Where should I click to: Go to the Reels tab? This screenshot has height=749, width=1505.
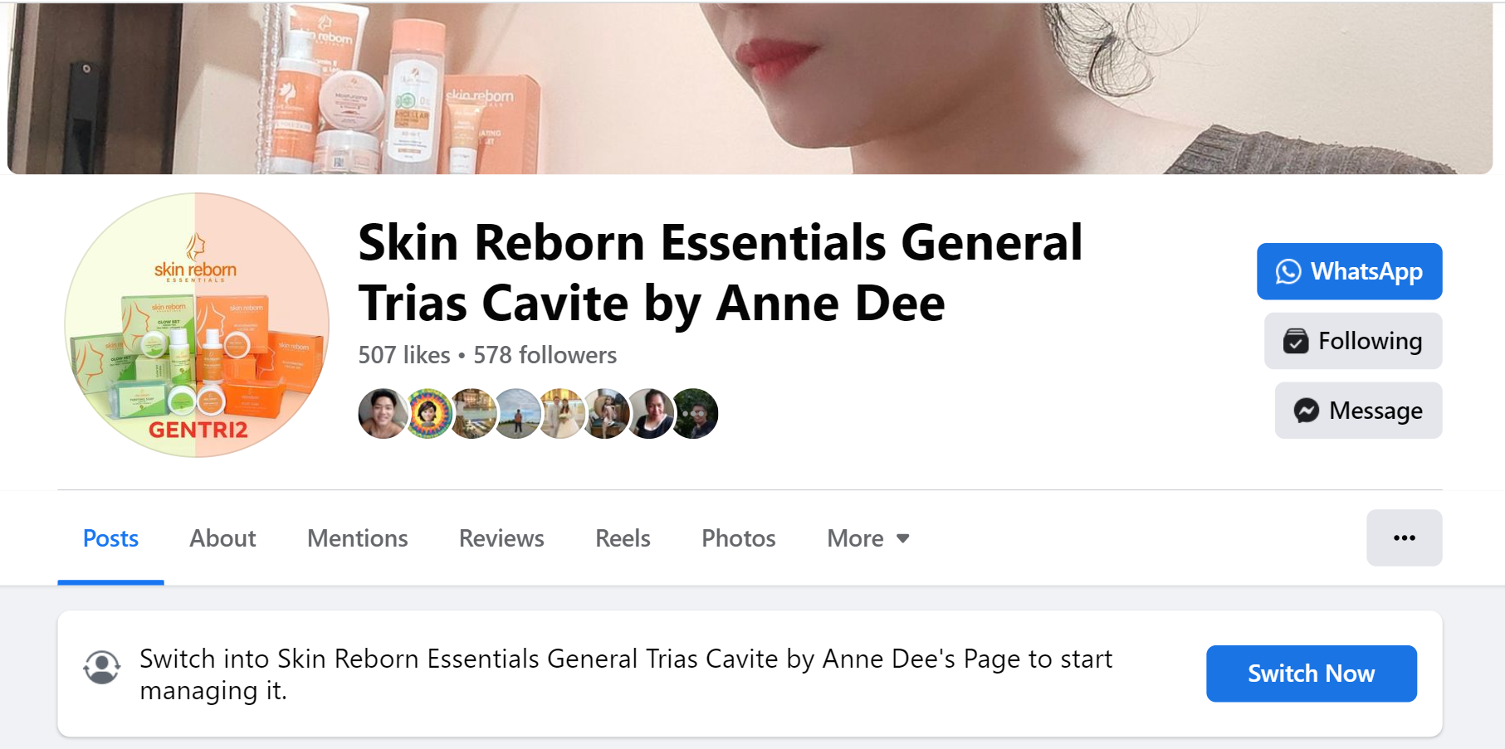click(x=623, y=538)
